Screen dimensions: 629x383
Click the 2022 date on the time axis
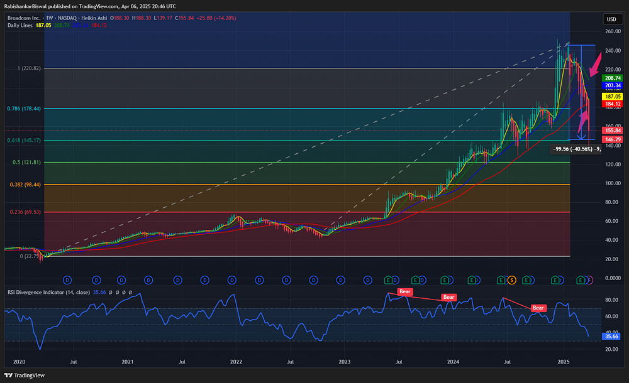point(236,362)
